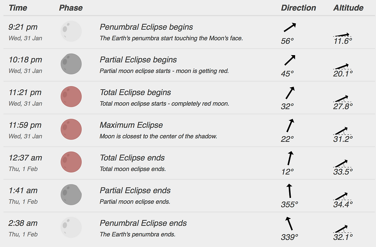Click the Total Eclipse begins title

[x=135, y=92]
